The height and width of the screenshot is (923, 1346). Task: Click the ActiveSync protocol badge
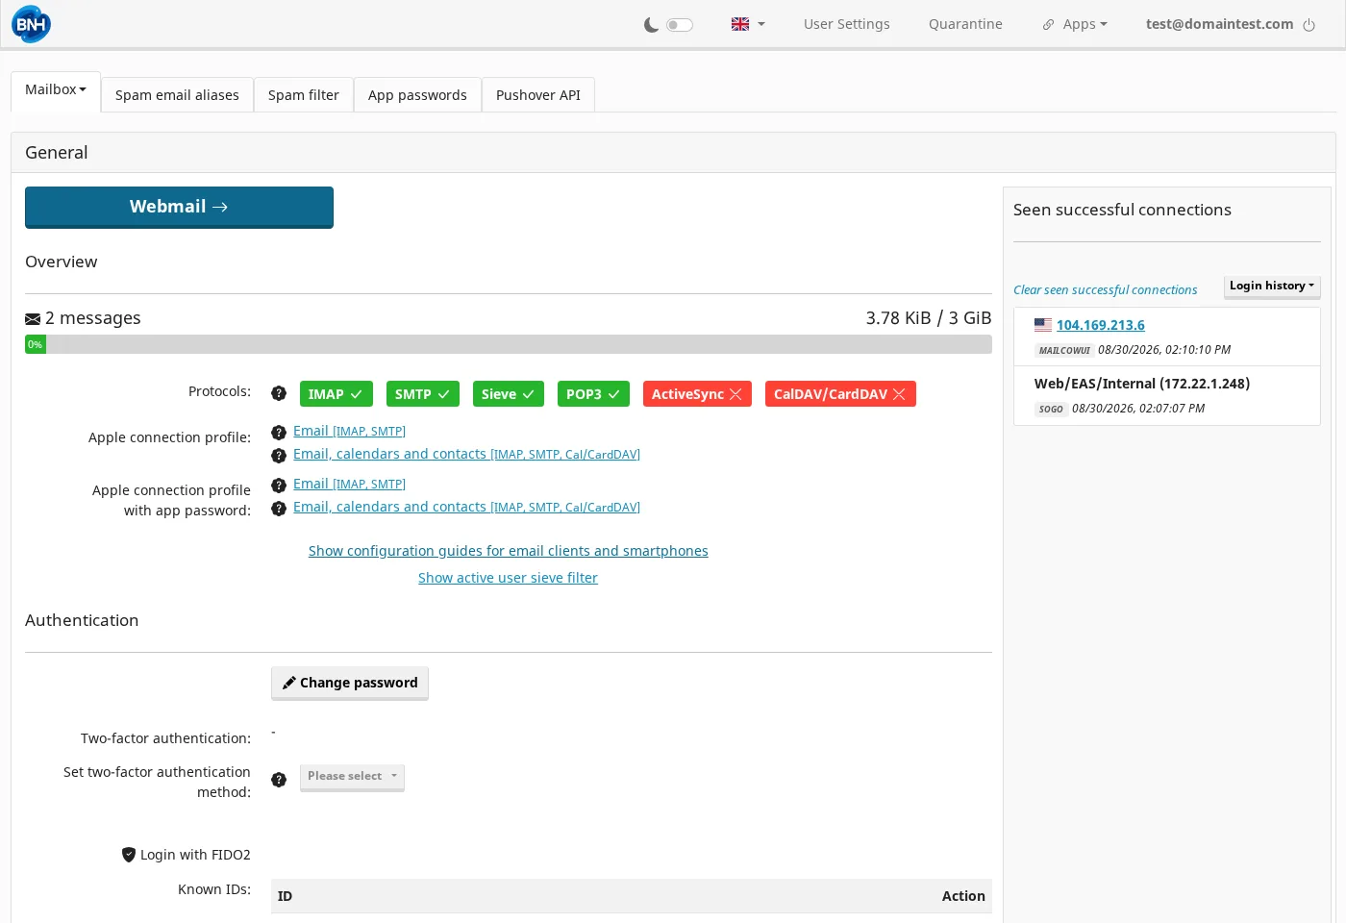click(697, 394)
